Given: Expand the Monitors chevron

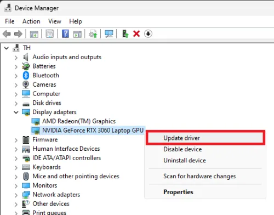Looking at the screenshot, I should 16,186.
